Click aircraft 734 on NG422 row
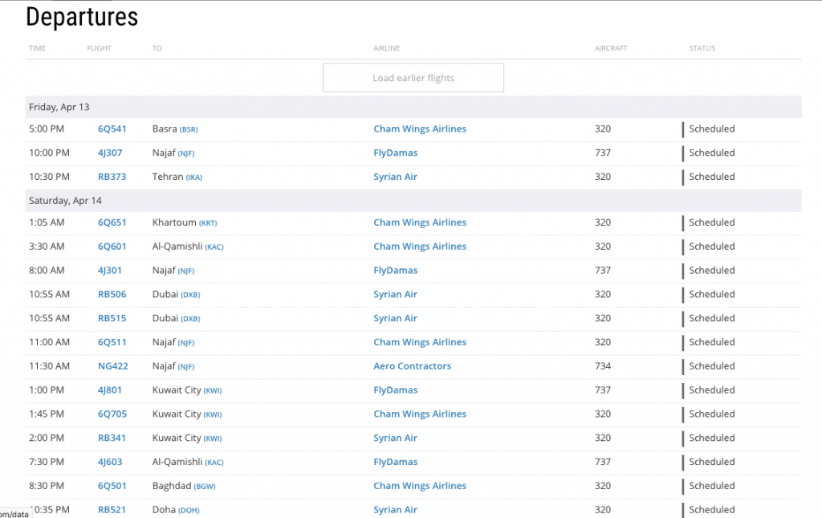Screen dimensions: 822x518 pyautogui.click(x=603, y=366)
